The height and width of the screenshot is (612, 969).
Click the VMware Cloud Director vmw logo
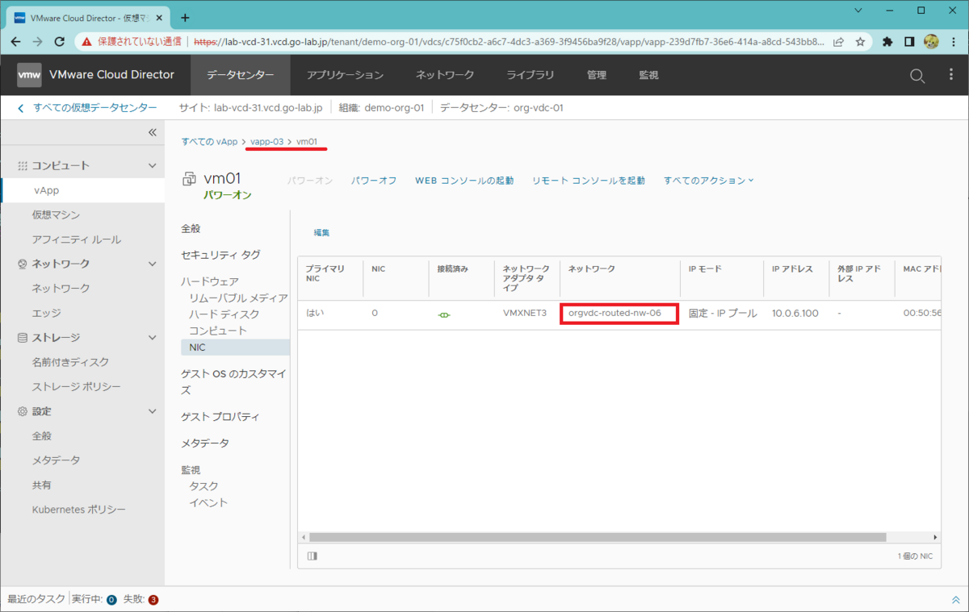pyautogui.click(x=29, y=75)
